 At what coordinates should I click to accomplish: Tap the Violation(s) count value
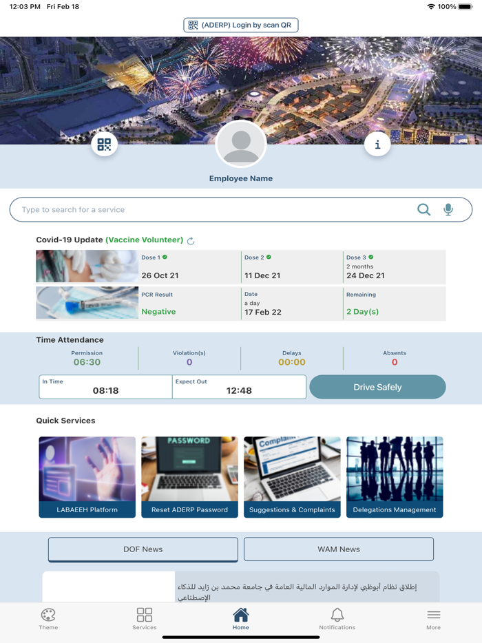click(x=189, y=362)
